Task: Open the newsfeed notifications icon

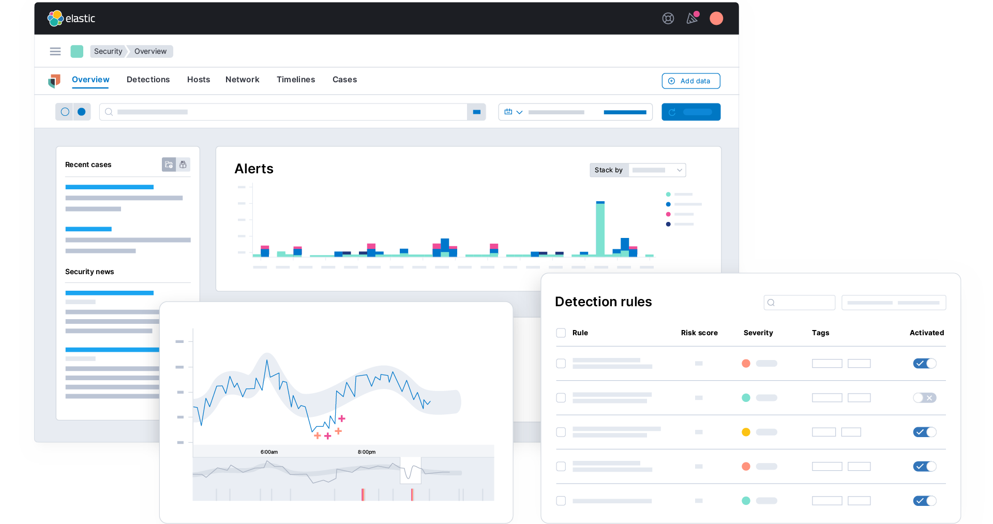Action: [692, 18]
